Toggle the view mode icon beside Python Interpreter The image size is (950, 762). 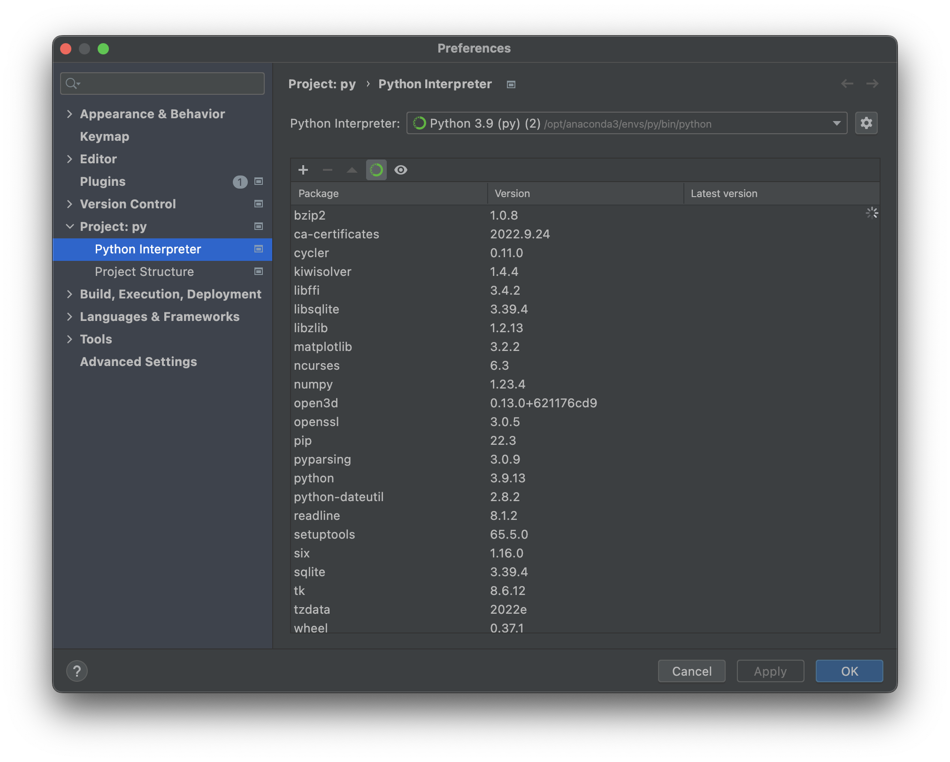[x=259, y=249]
